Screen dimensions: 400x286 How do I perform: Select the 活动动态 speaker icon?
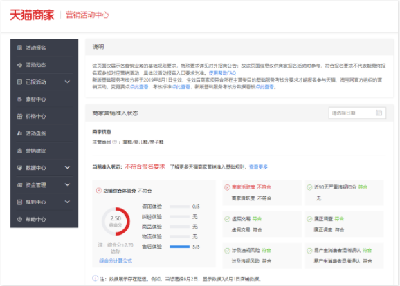[19, 65]
